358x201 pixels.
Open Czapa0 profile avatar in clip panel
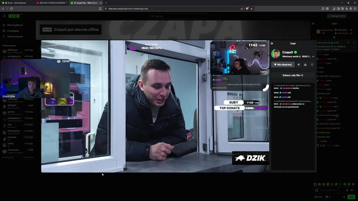[x=275, y=54]
